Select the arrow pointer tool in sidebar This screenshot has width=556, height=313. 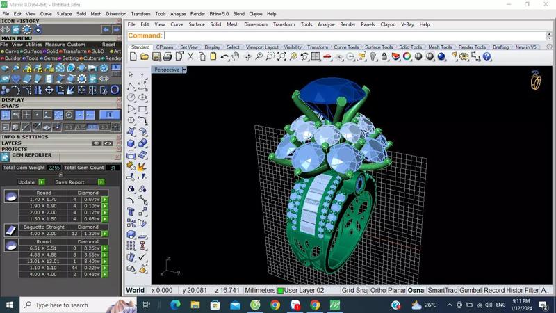coord(131,74)
